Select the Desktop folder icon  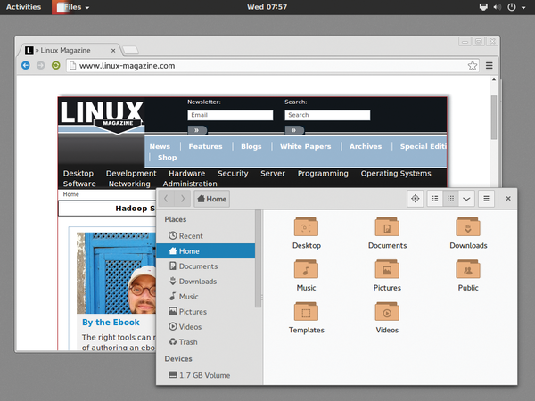click(x=306, y=227)
